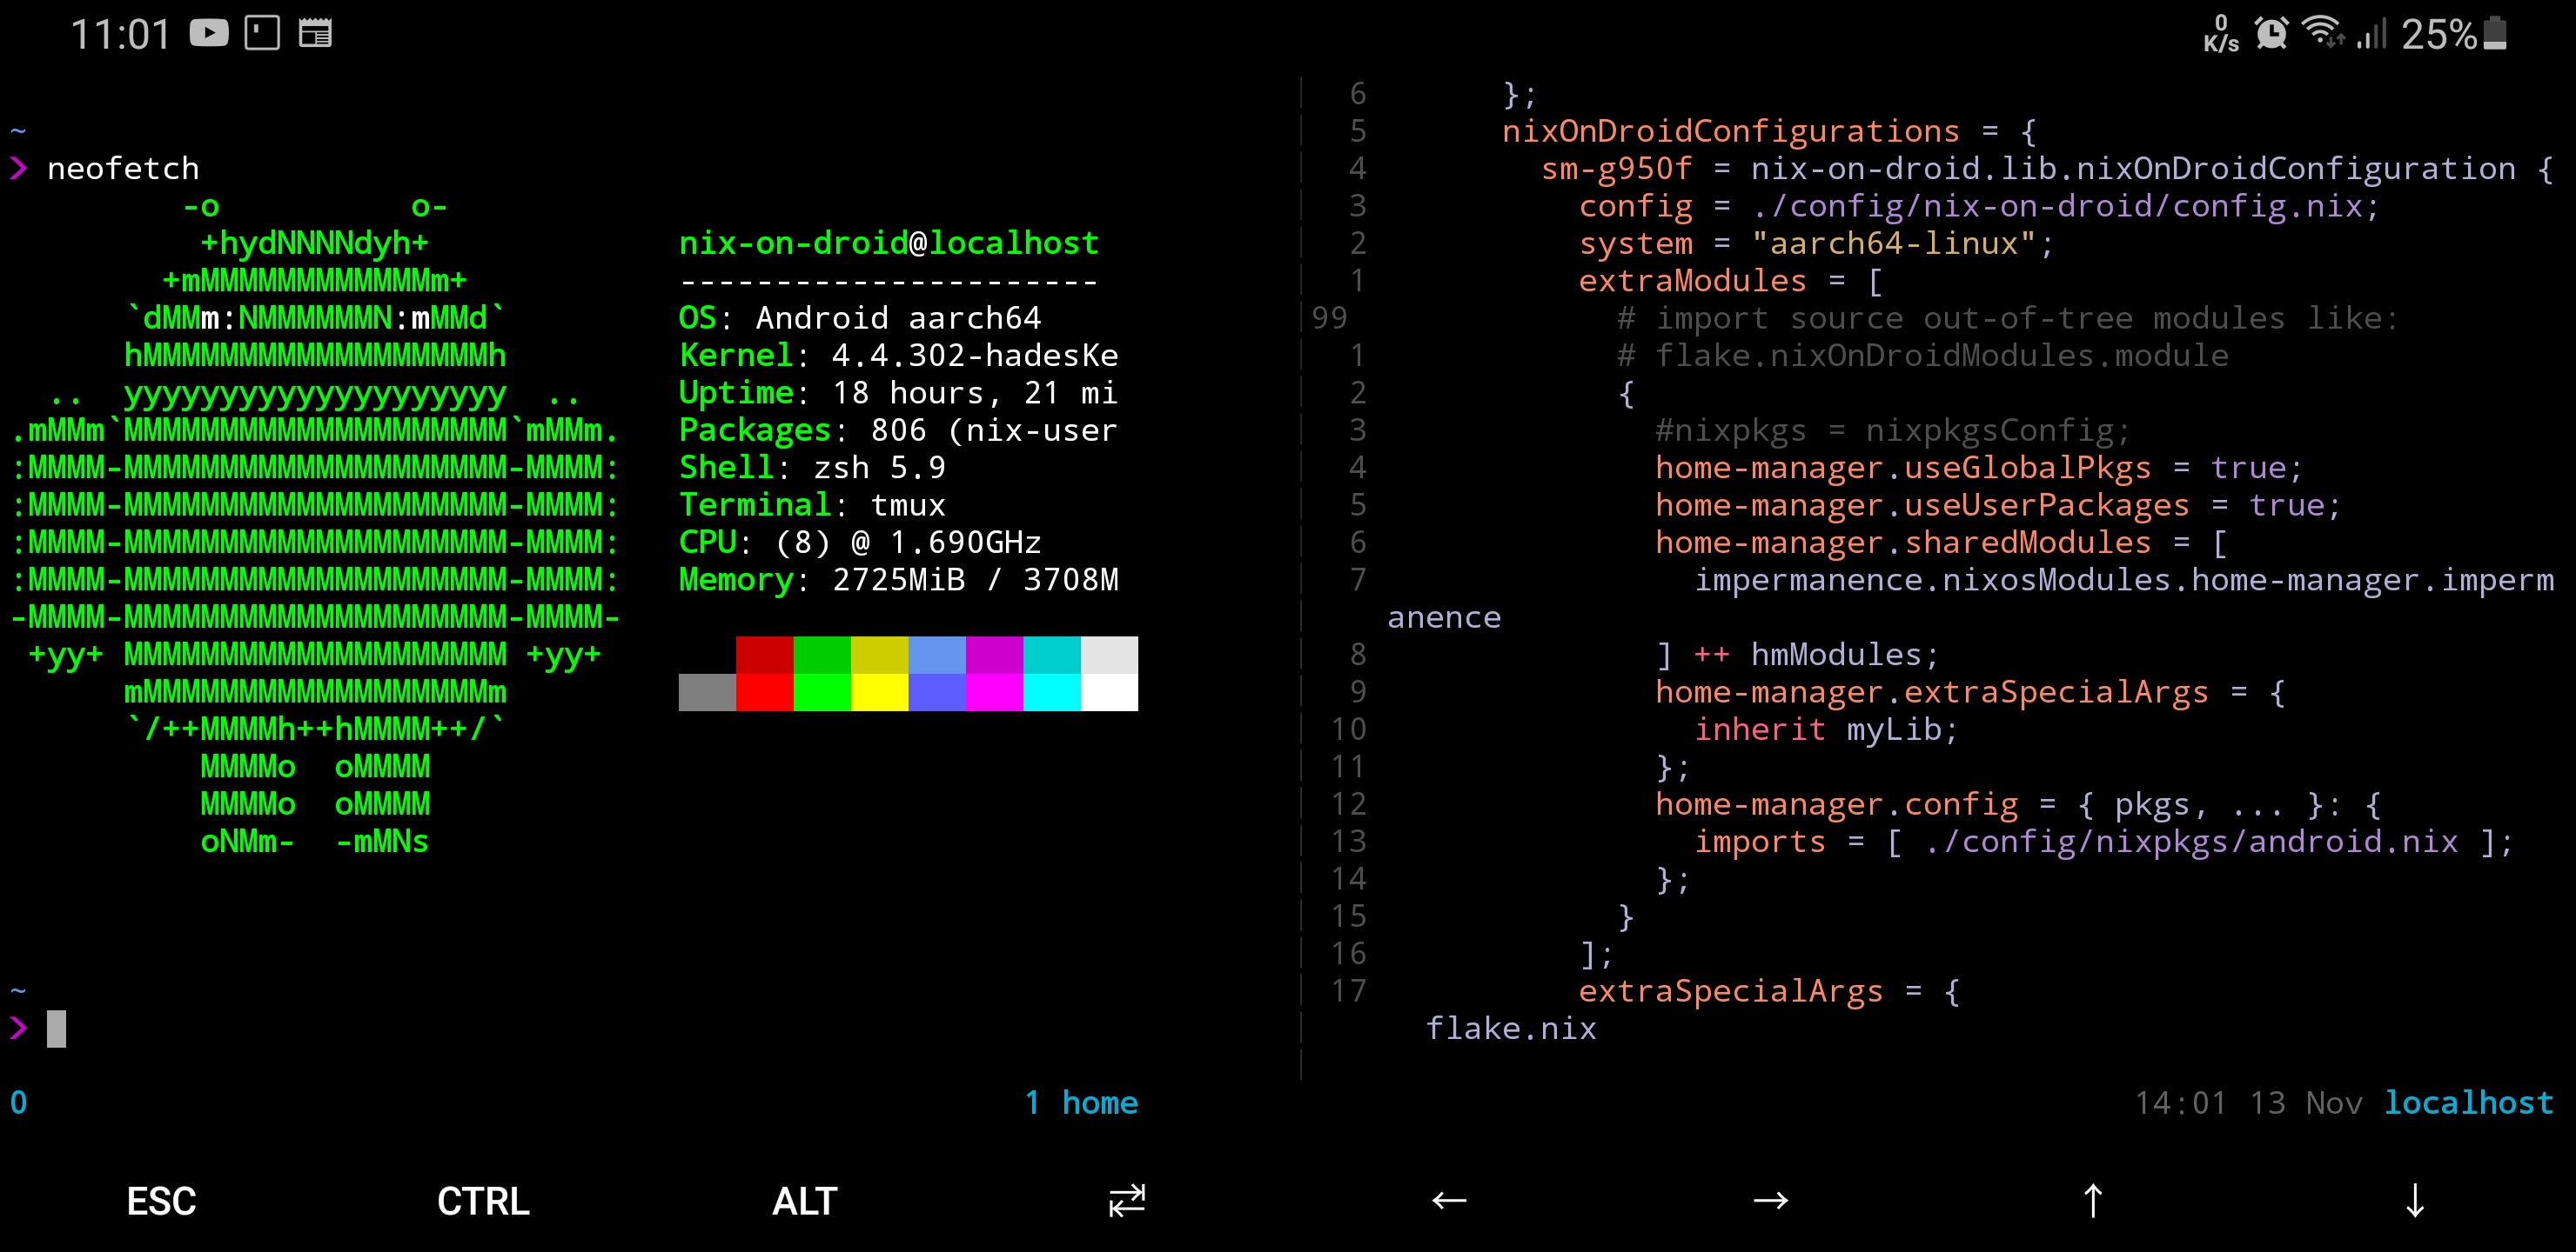Click the localhost hostname in status line

(x=2469, y=1102)
